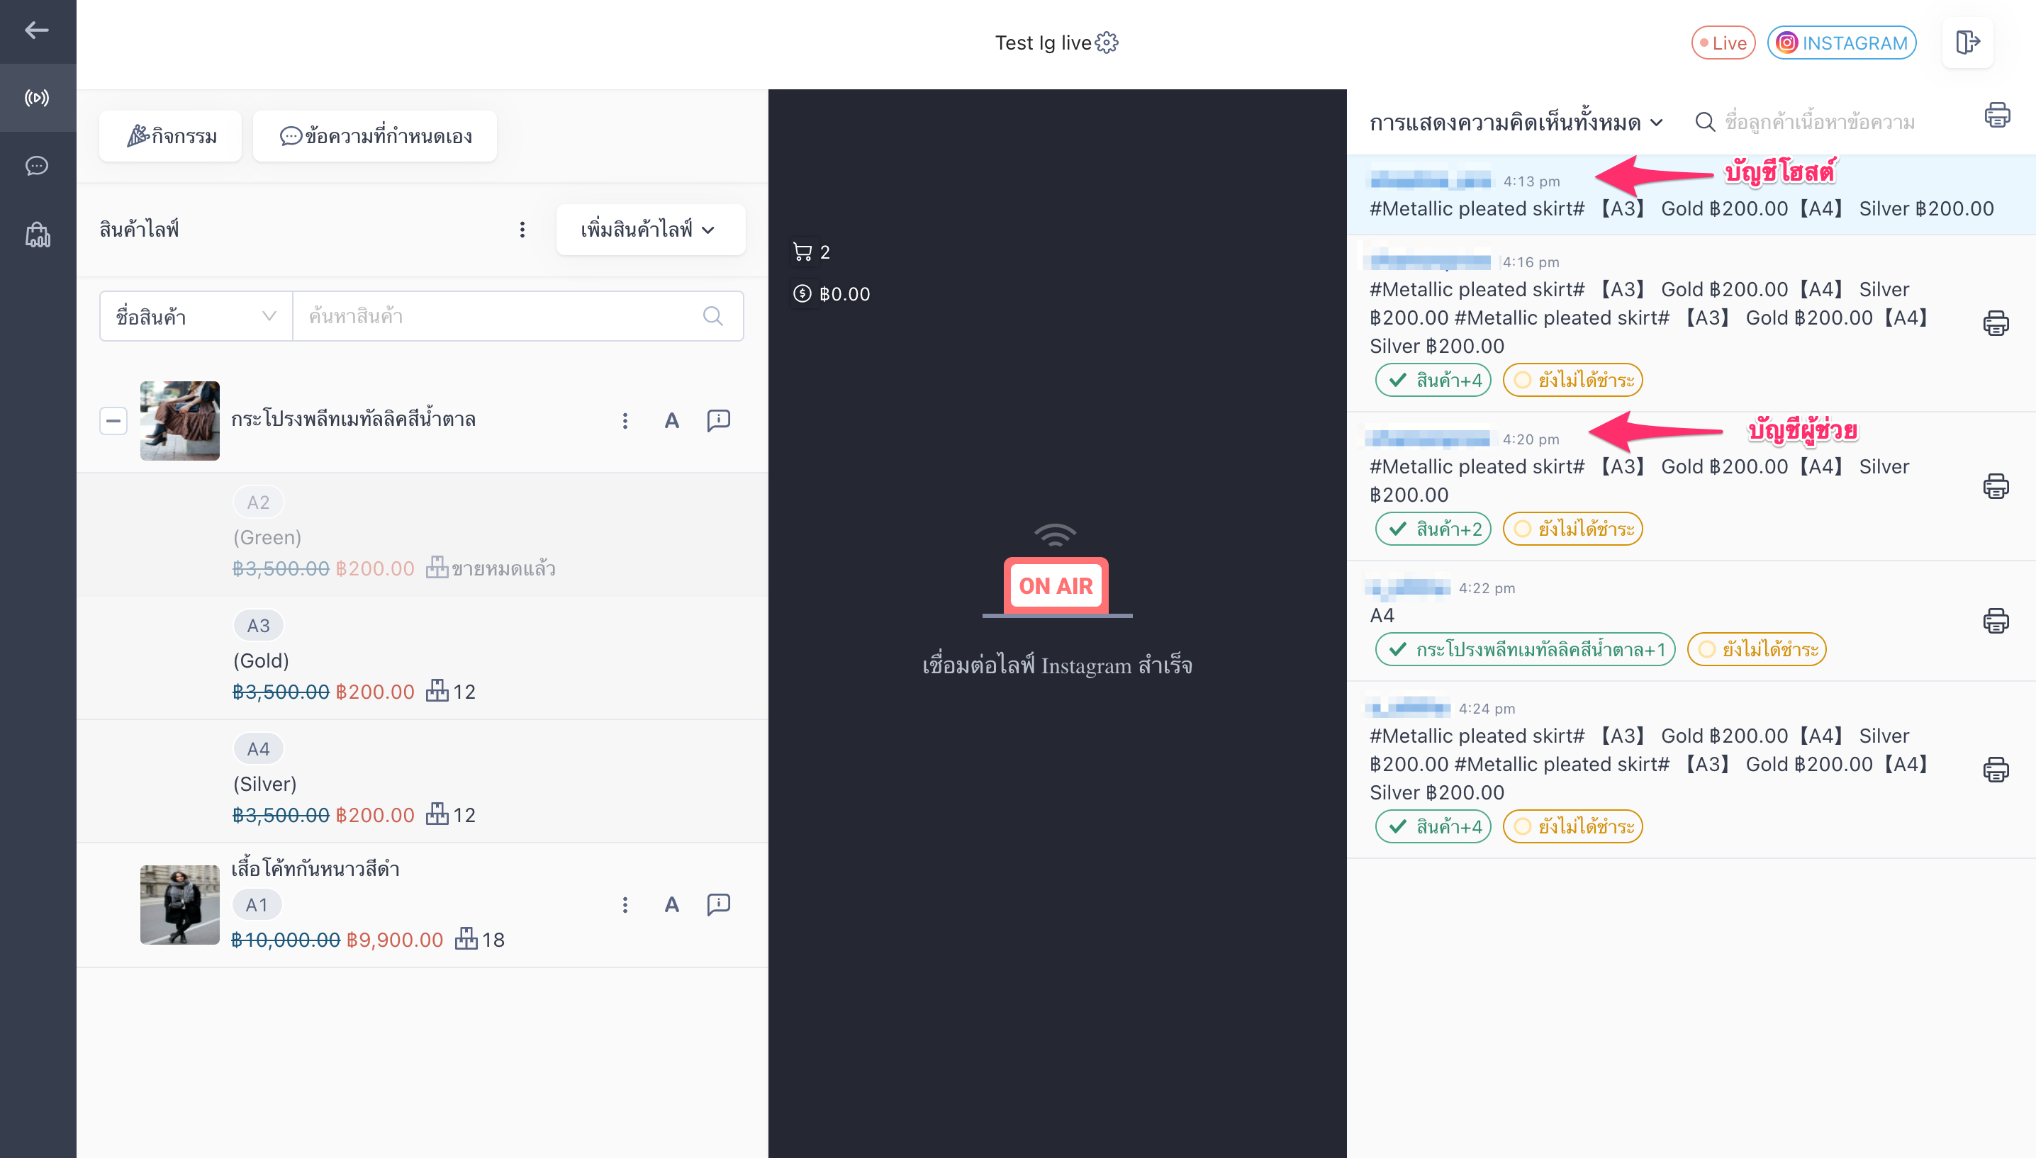Open the live broadcast sidebar icon

37,98
